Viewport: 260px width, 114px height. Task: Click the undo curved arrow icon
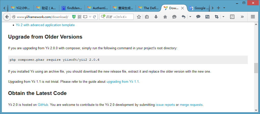(183, 17)
